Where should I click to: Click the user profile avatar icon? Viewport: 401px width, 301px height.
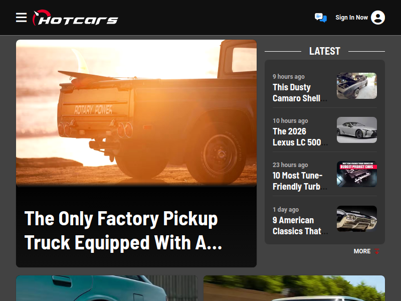[378, 18]
